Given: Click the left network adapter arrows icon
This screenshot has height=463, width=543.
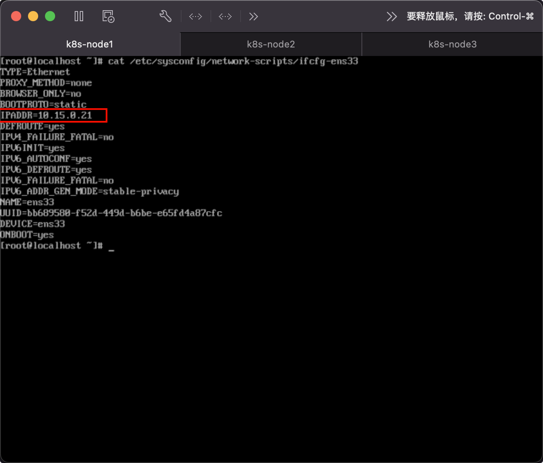Looking at the screenshot, I should [x=195, y=17].
